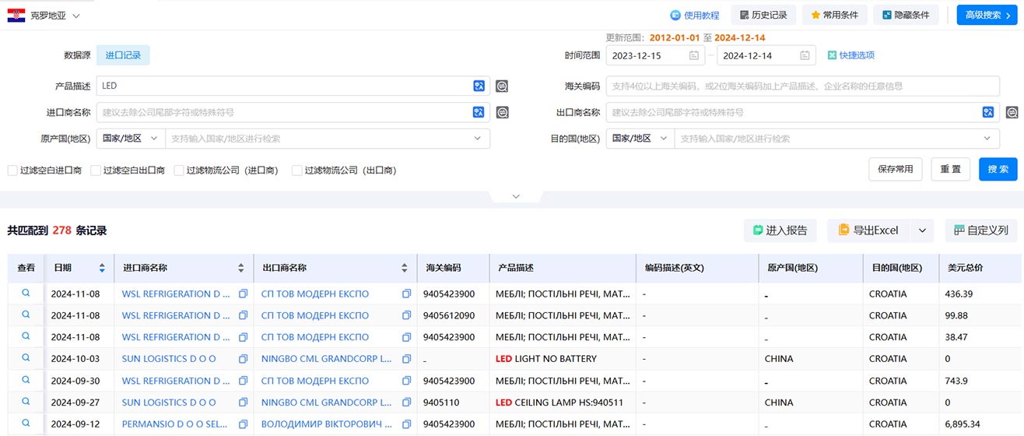View details of the 6,895.34 row
This screenshot has height=436, width=1024.
pyautogui.click(x=26, y=424)
